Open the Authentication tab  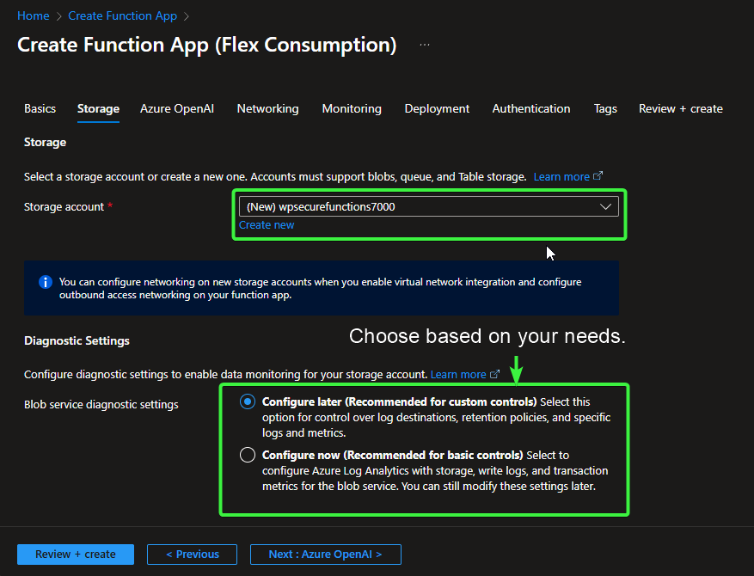tap(530, 108)
